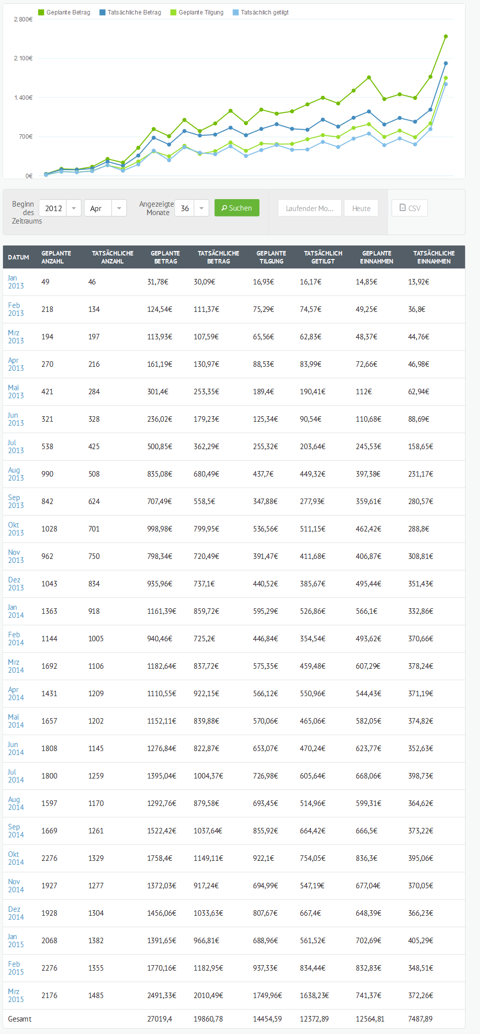Viewport: 480px width, 1034px height.
Task: Click the Datum column header
Action: 18,258
